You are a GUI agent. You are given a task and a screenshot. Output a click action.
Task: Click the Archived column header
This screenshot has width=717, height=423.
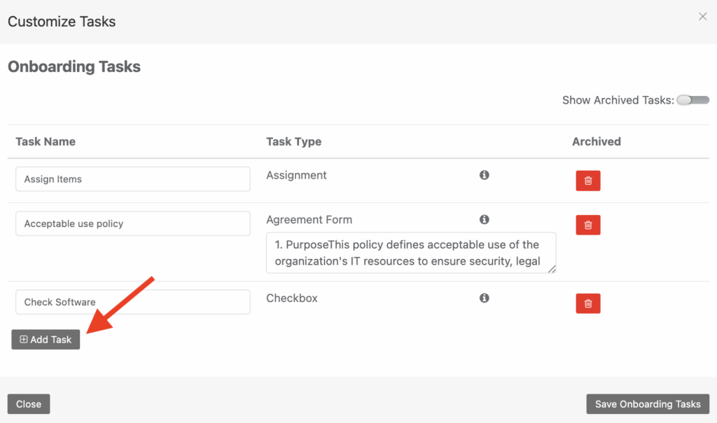596,141
